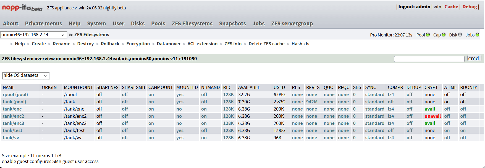
Task: Click the Pro Monitor time text
Action: 391,35
